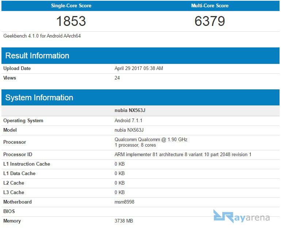This screenshot has width=281, height=228.
Task: Select the BIOS label
Action: (9, 212)
